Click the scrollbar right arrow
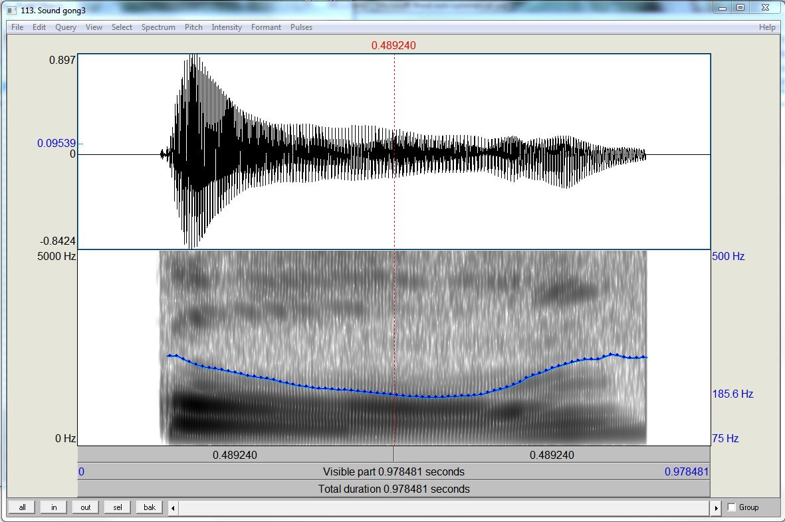 [716, 508]
